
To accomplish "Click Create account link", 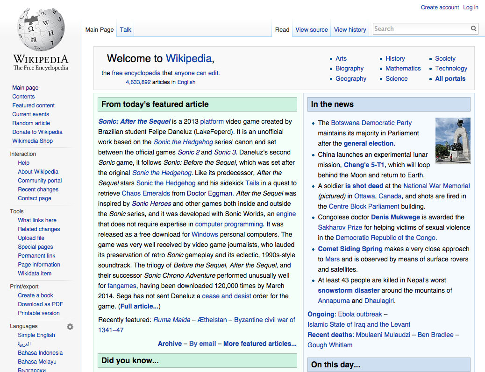I will (x=440, y=7).
